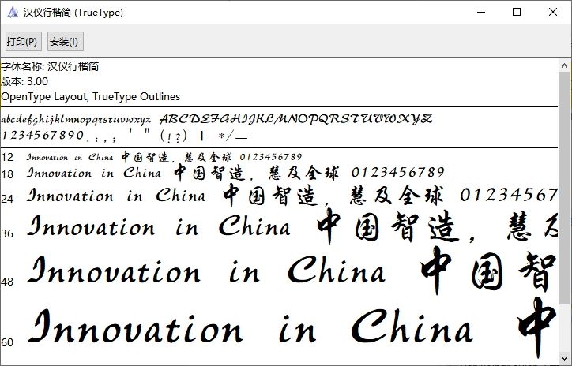This screenshot has height=366, width=572.
Task: Click the 60-point Innovation in China sample
Action: click(x=250, y=327)
